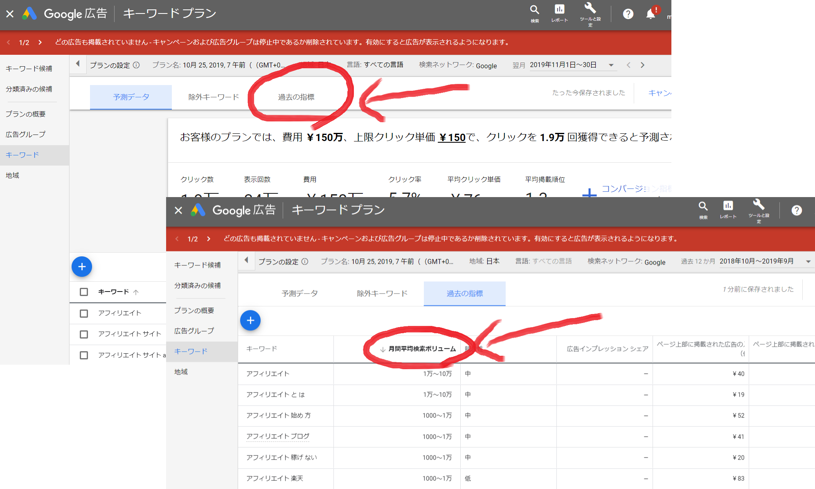Viewport: 815px width, 489px height.
Task: Open キーワード候補 in upper window sidebar
Action: (29, 69)
